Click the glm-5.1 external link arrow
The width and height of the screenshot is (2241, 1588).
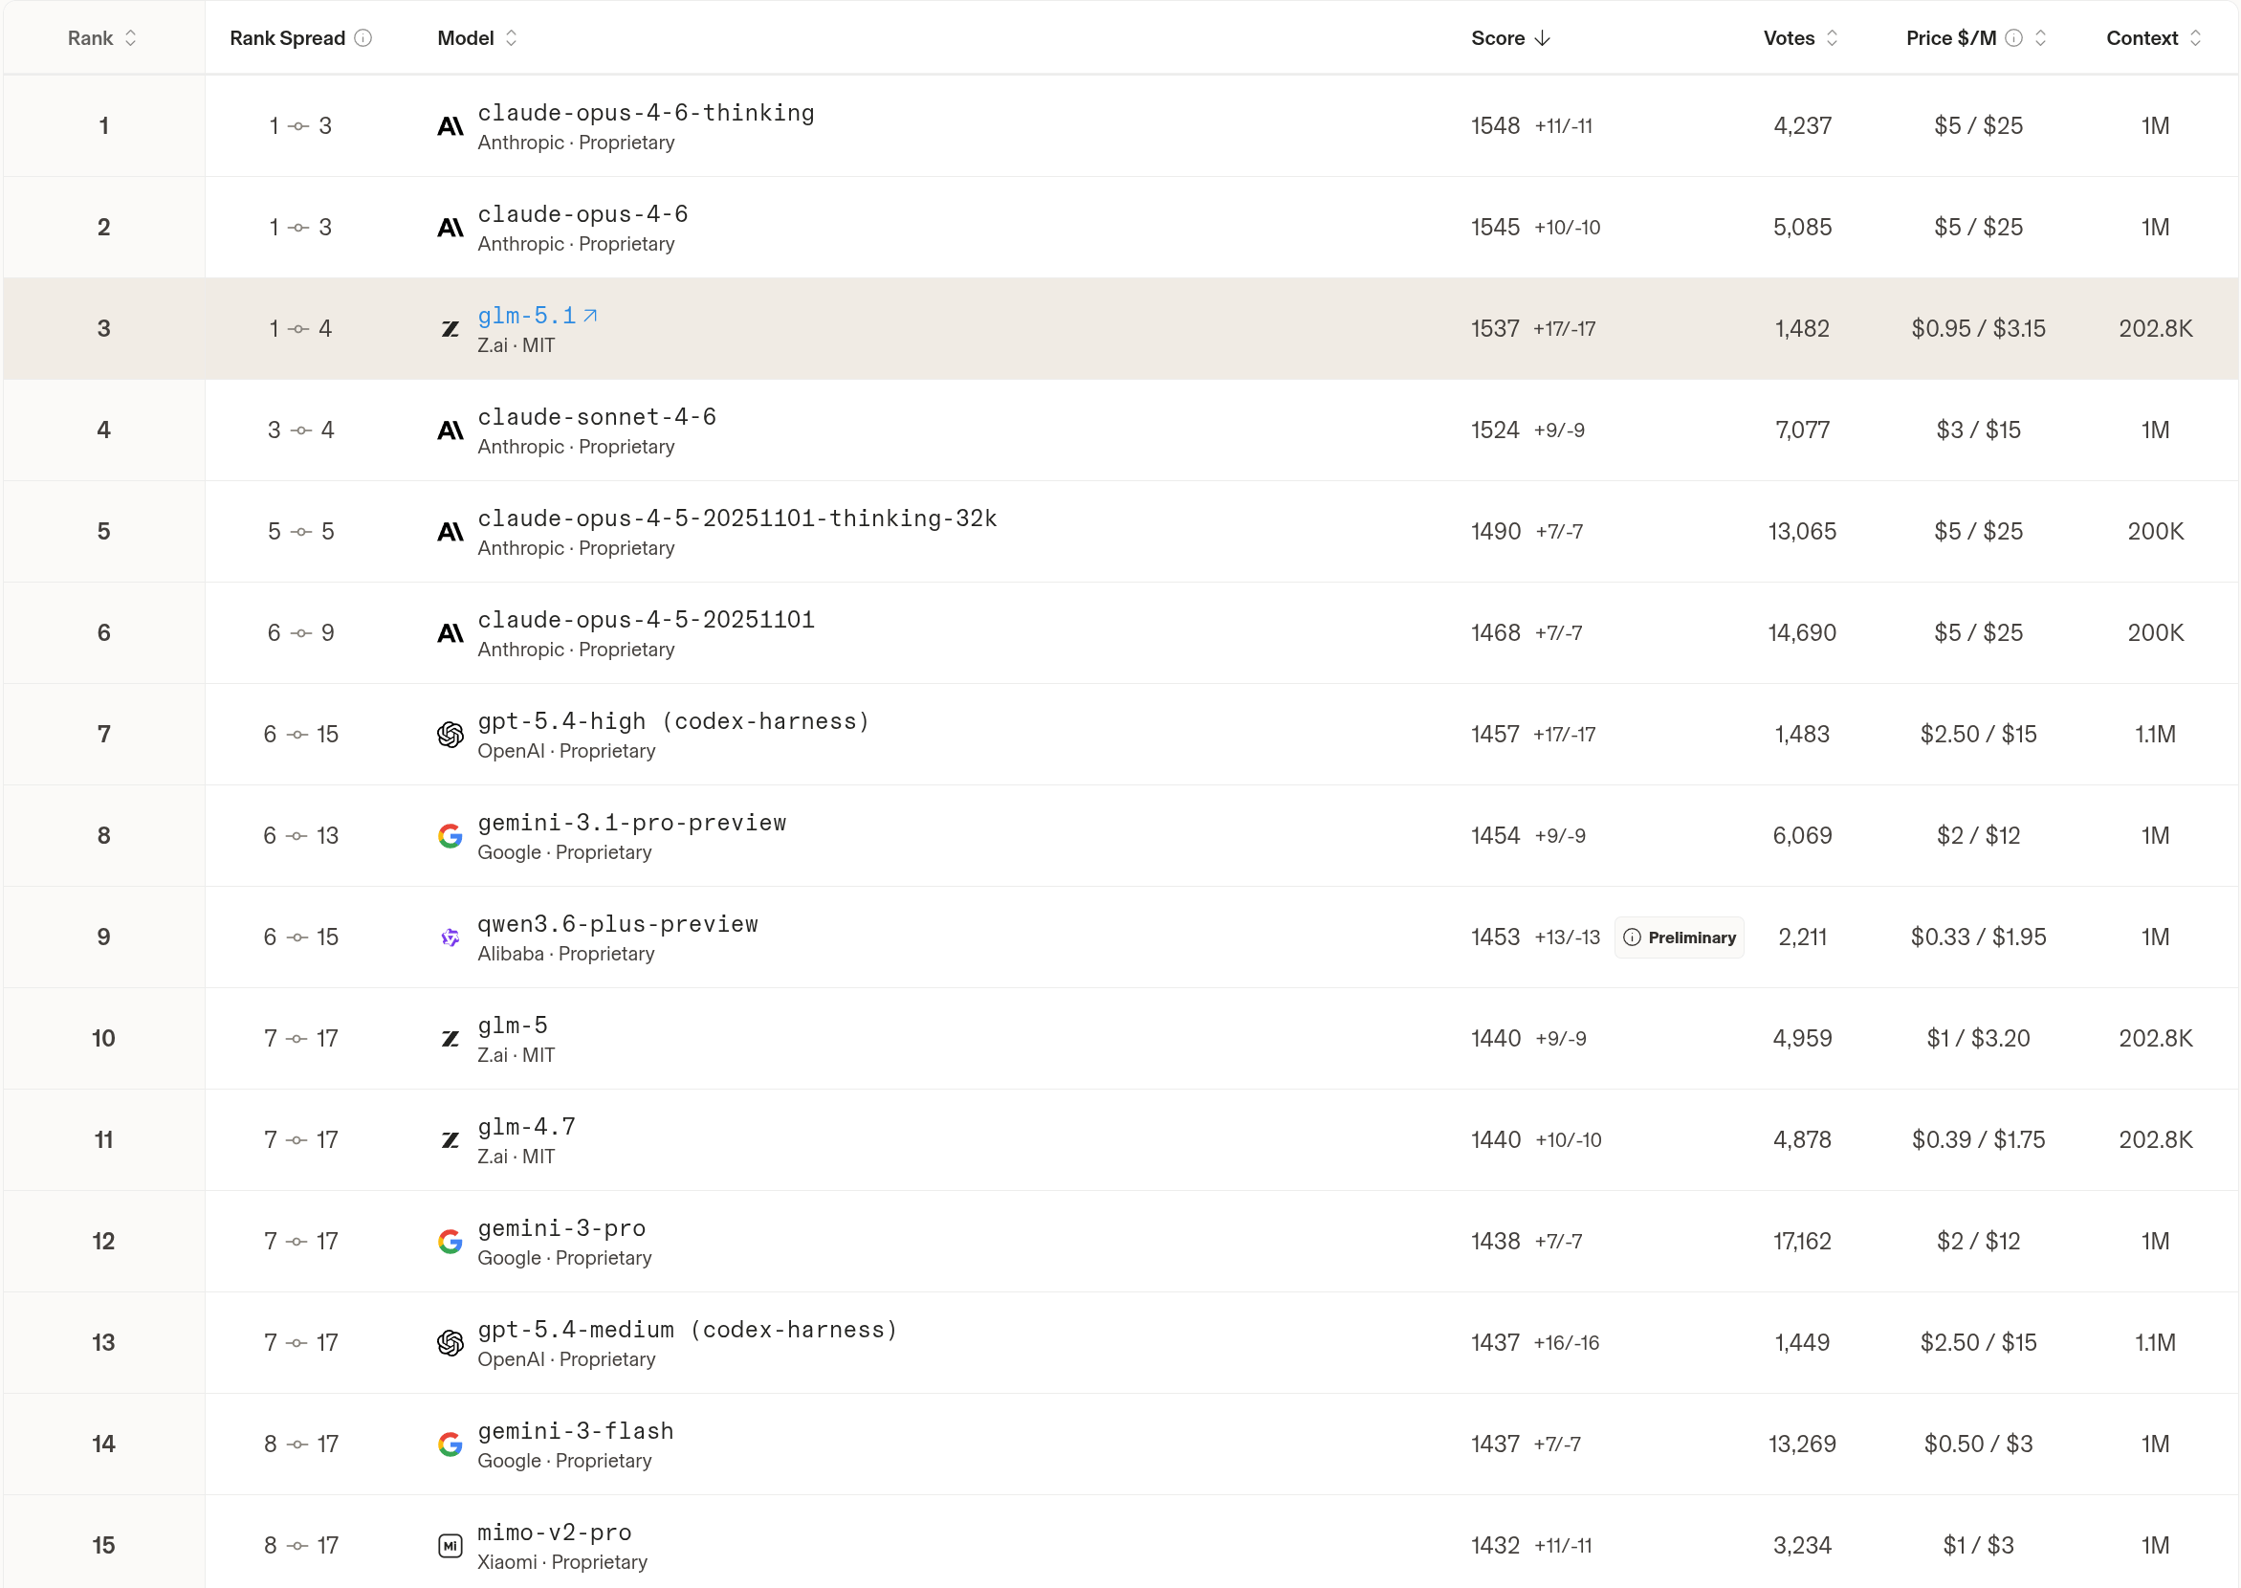tap(589, 316)
